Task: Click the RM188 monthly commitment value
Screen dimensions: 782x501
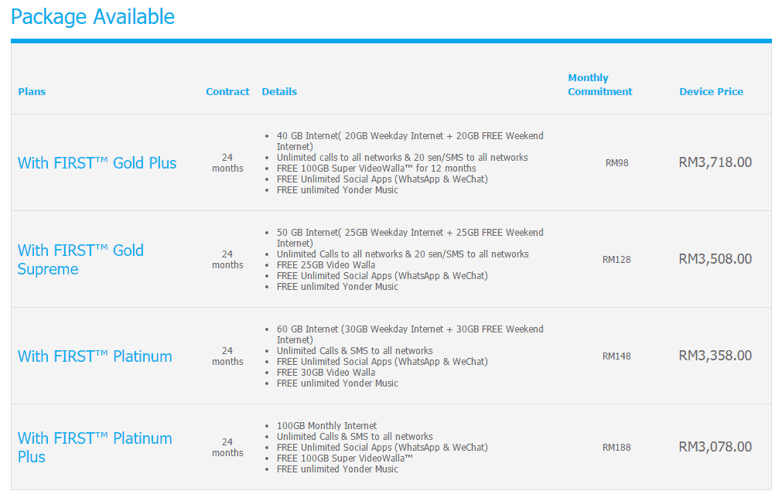Action: [x=616, y=448]
